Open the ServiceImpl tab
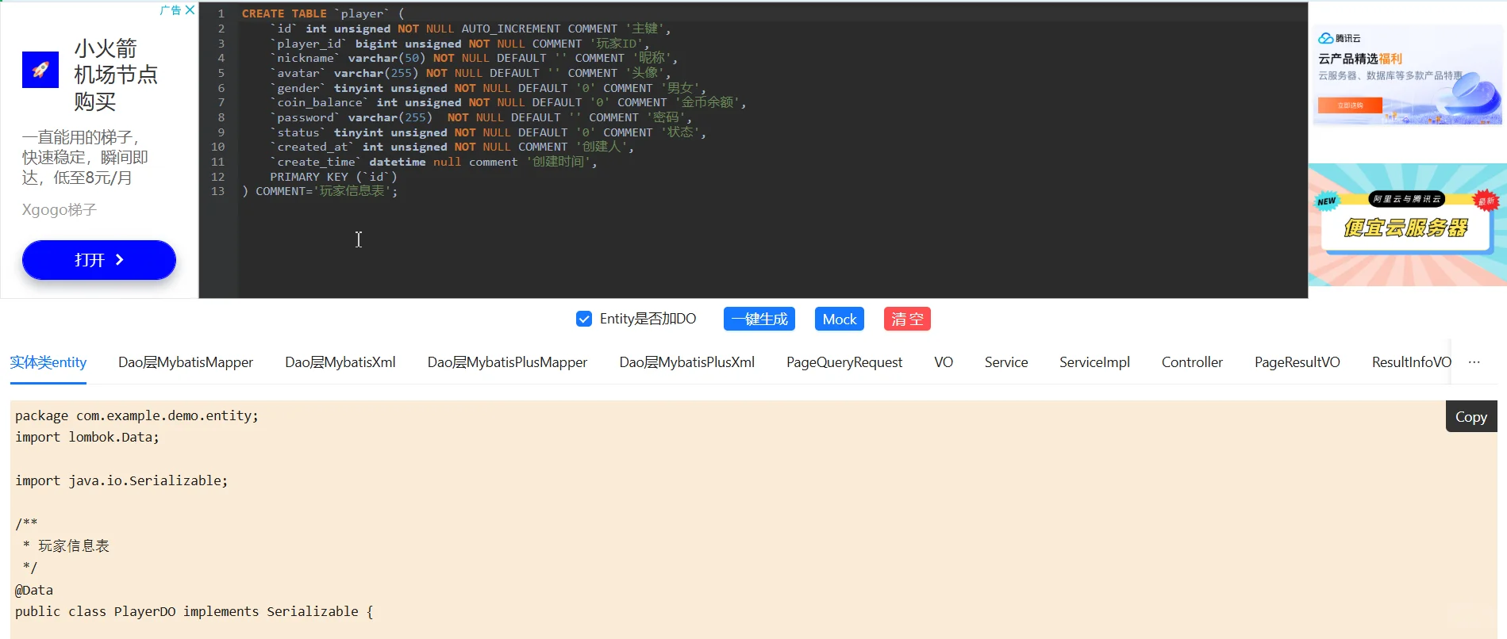Image resolution: width=1507 pixels, height=639 pixels. pyautogui.click(x=1094, y=362)
